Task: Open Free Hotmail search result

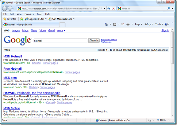Action: (12, 69)
